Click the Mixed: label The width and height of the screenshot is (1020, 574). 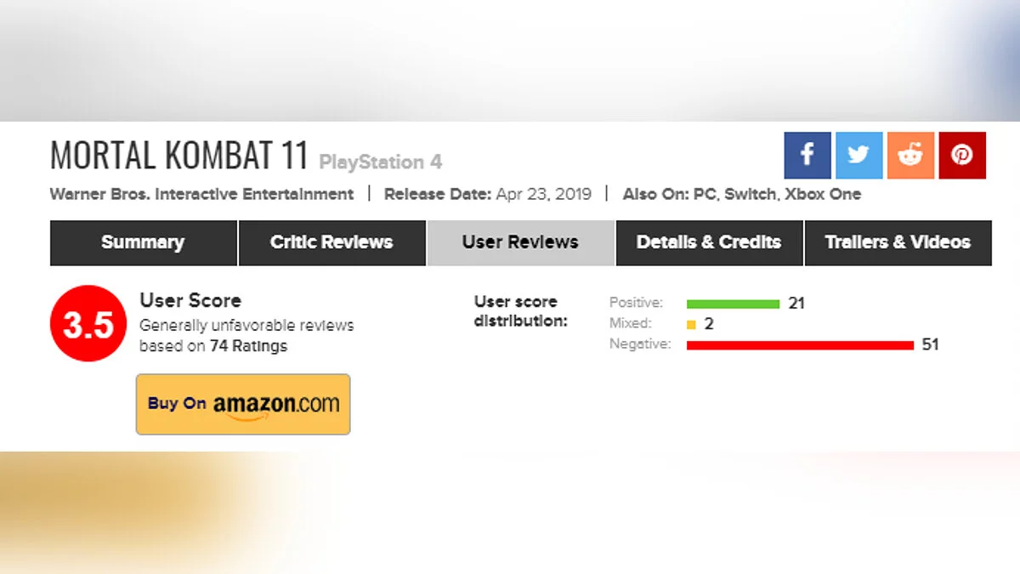631,323
